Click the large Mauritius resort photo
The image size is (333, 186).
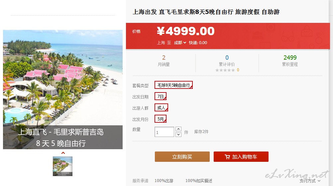click(x=63, y=90)
